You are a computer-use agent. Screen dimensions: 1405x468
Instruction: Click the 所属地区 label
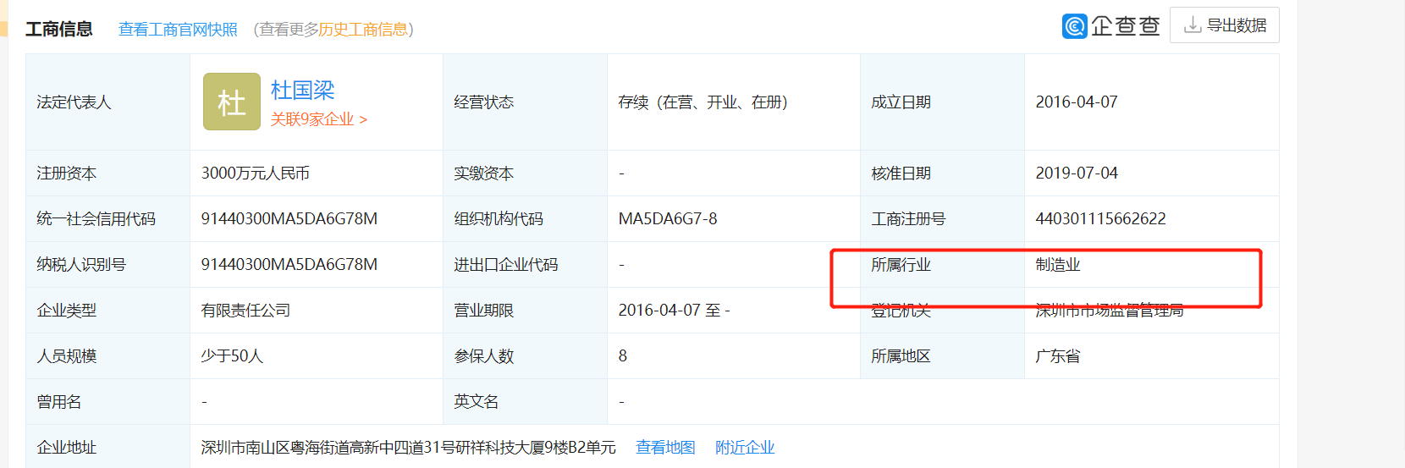[901, 355]
